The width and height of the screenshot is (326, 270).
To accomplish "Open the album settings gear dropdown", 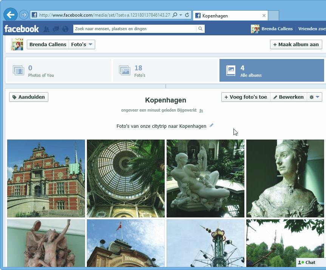I will tap(314, 97).
